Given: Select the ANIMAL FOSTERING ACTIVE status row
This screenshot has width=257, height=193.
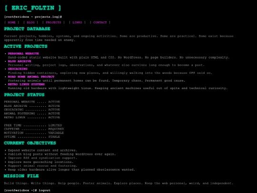Looking at the screenshot, I should pyautogui.click(x=32, y=113).
